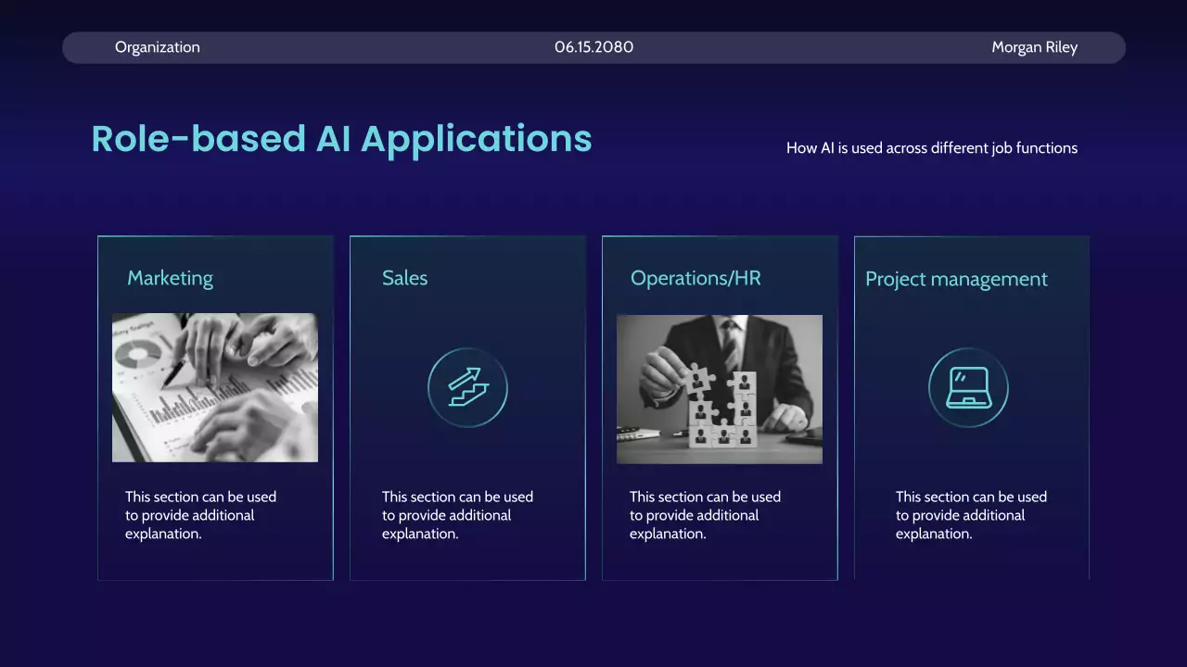The image size is (1187, 667).
Task: Click the donut chart in the Marketing photo
Action: (142, 352)
